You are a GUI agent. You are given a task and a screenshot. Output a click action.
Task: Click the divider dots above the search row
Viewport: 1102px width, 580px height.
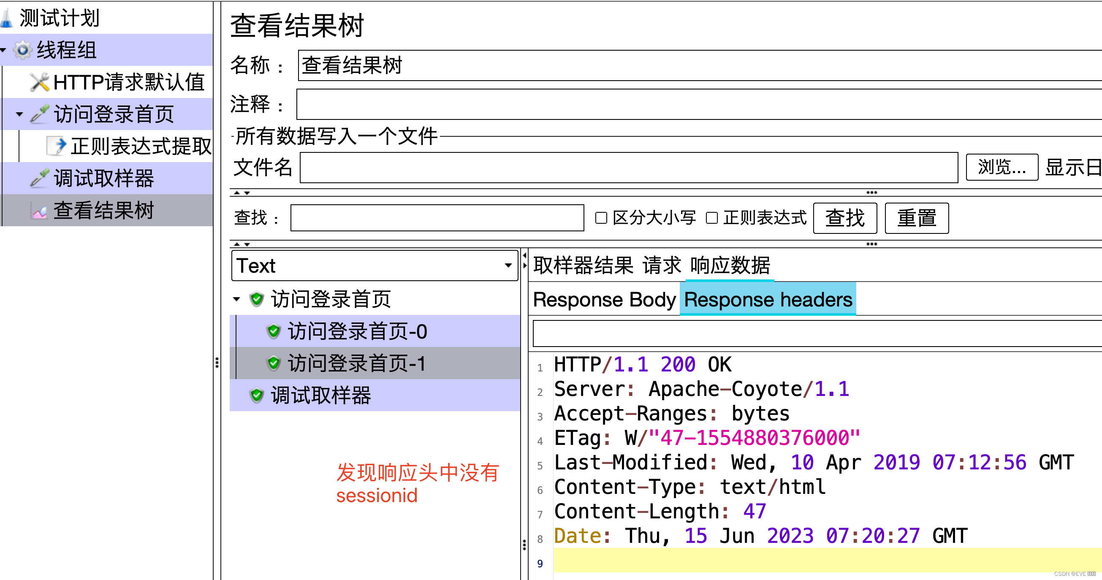tap(871, 193)
